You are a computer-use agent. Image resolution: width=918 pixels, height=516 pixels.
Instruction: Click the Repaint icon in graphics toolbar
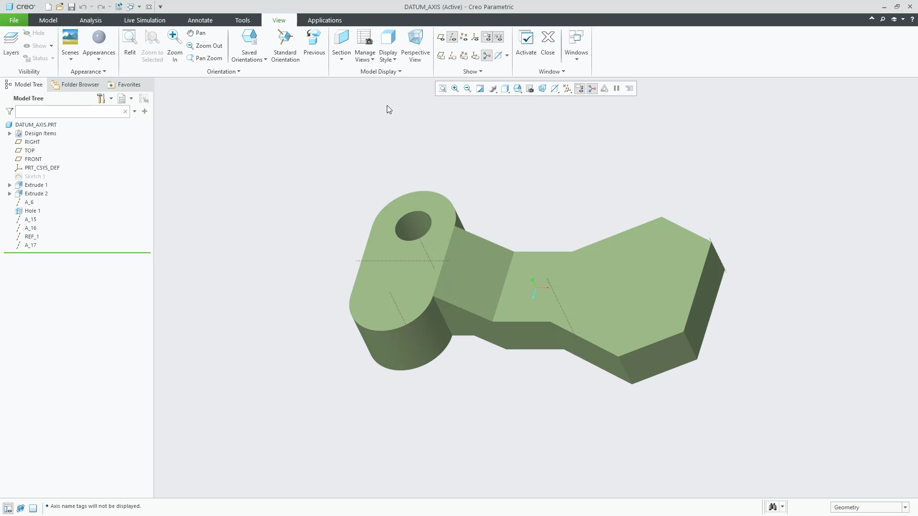tap(480, 88)
